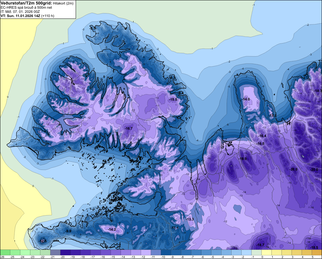The height and width of the screenshot is (259, 322).
Task: Select the legend color swatch labeled -25
Action: pos(15,253)
